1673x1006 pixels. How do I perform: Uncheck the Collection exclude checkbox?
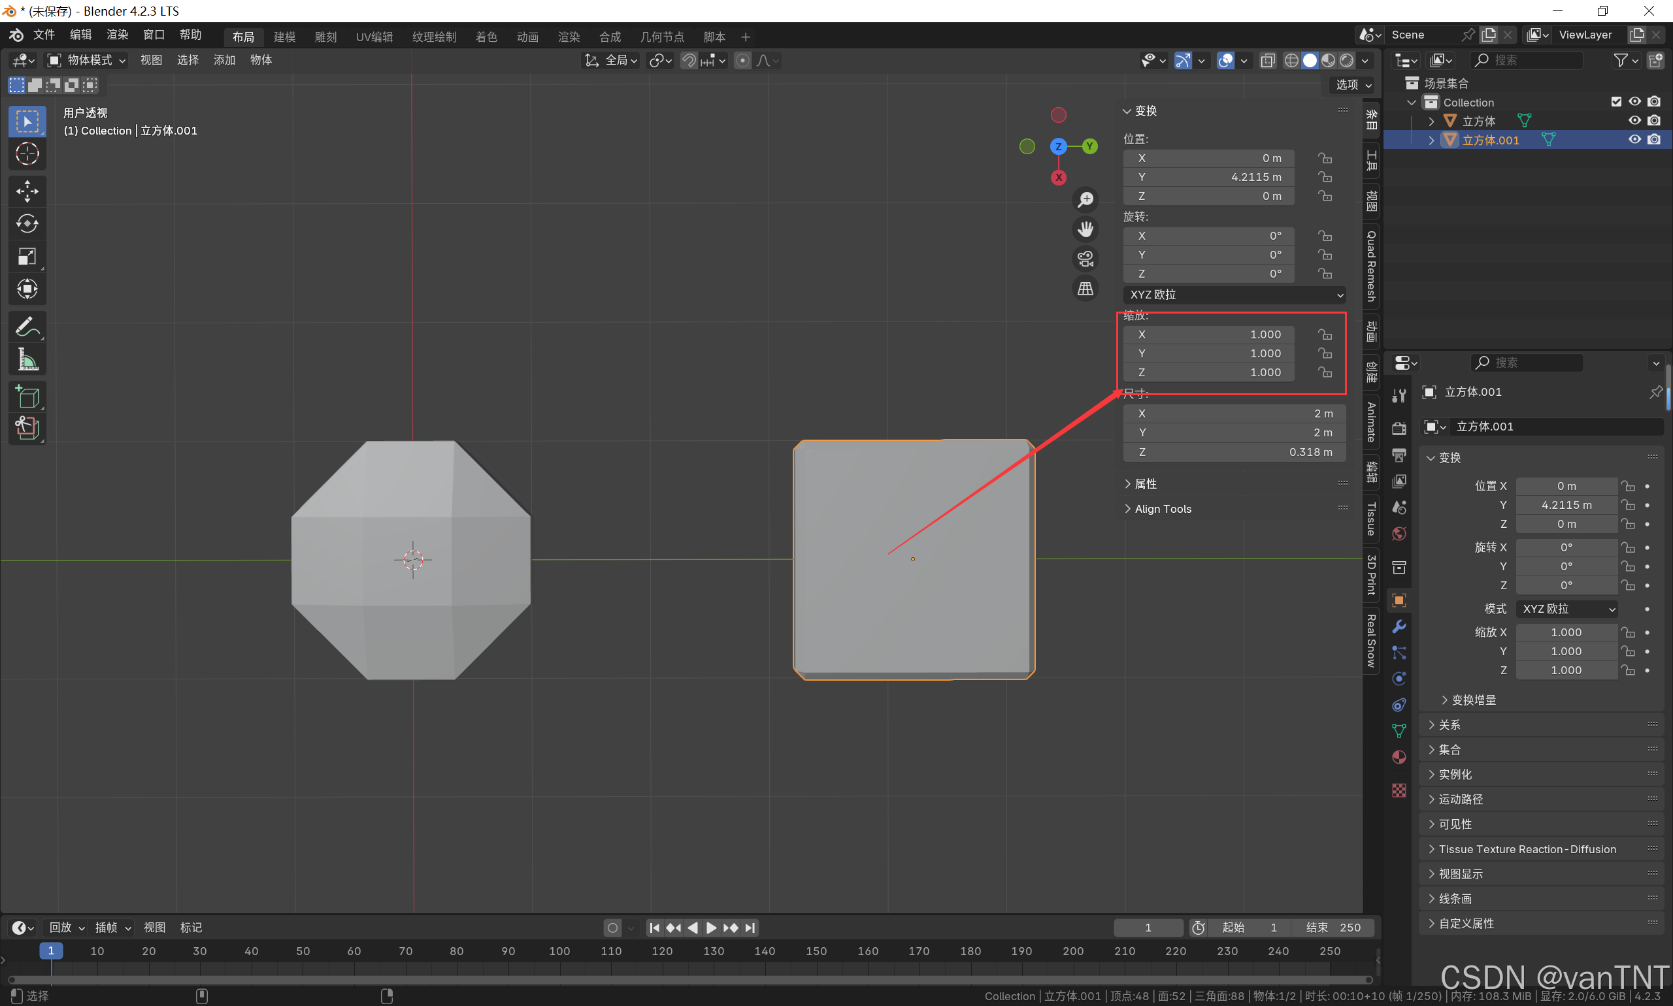pyautogui.click(x=1616, y=102)
